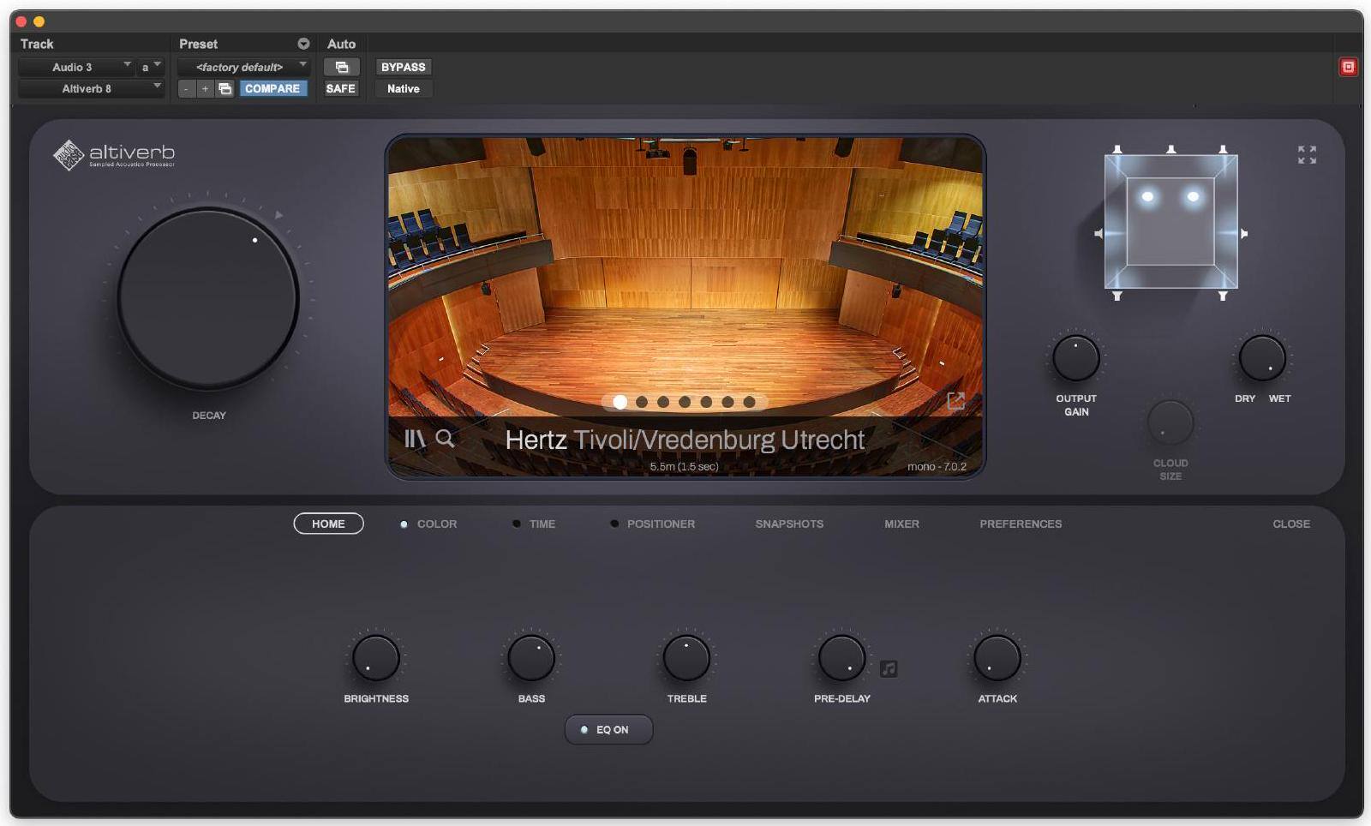Click the TREBLE knob
Image resolution: width=1371 pixels, height=826 pixels.
[686, 658]
